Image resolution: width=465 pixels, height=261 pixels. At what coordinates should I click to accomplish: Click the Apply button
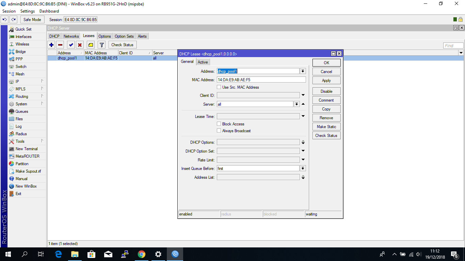(326, 81)
